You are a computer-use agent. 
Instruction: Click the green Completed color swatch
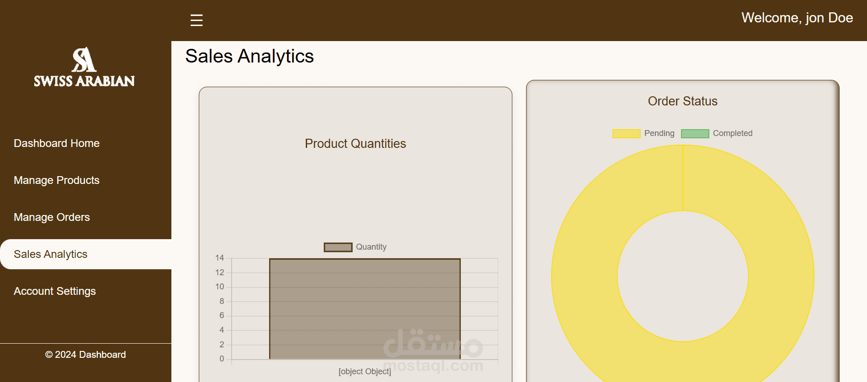point(695,134)
